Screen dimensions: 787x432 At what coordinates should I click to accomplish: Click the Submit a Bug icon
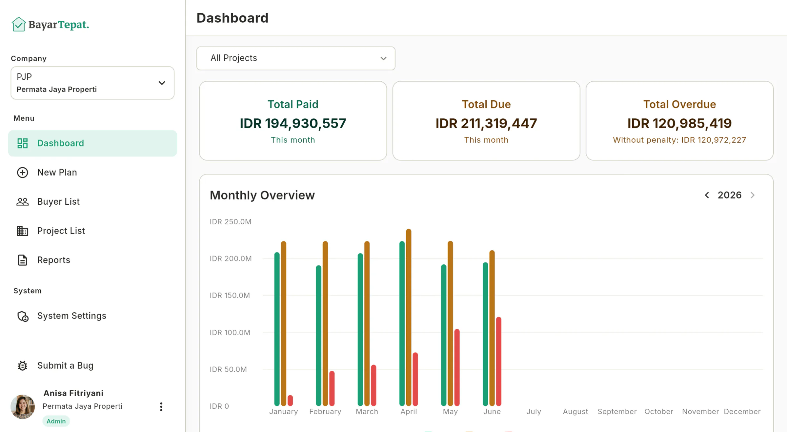click(x=22, y=365)
